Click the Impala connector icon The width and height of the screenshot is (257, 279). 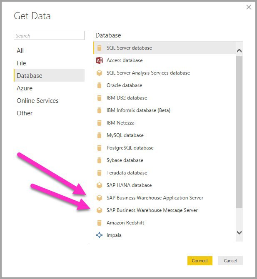click(x=99, y=235)
